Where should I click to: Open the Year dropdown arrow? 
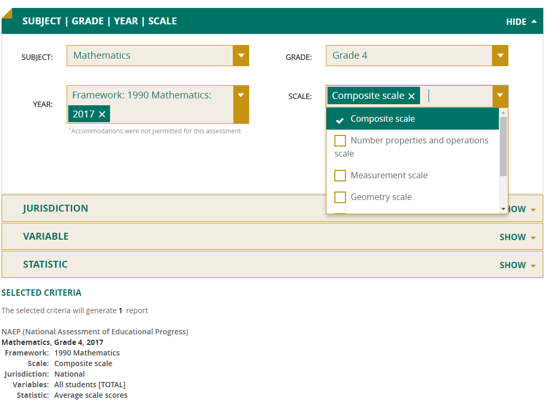click(241, 96)
